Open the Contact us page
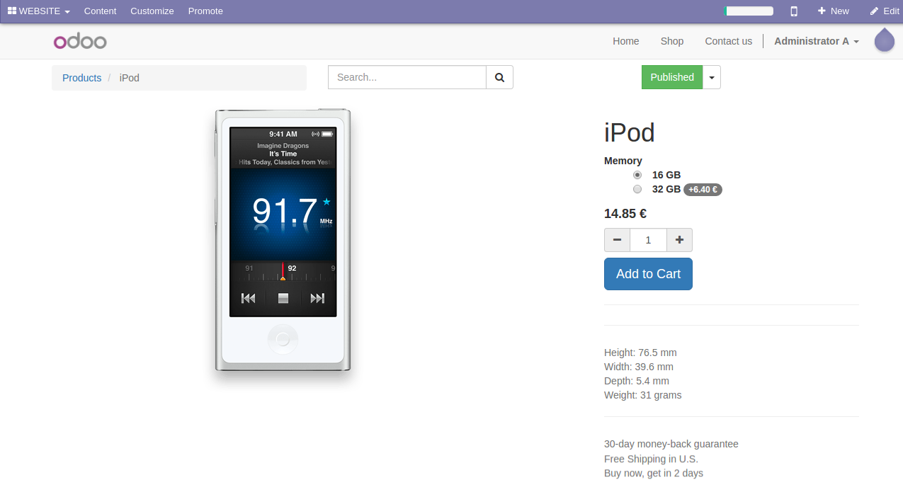 [x=729, y=41]
